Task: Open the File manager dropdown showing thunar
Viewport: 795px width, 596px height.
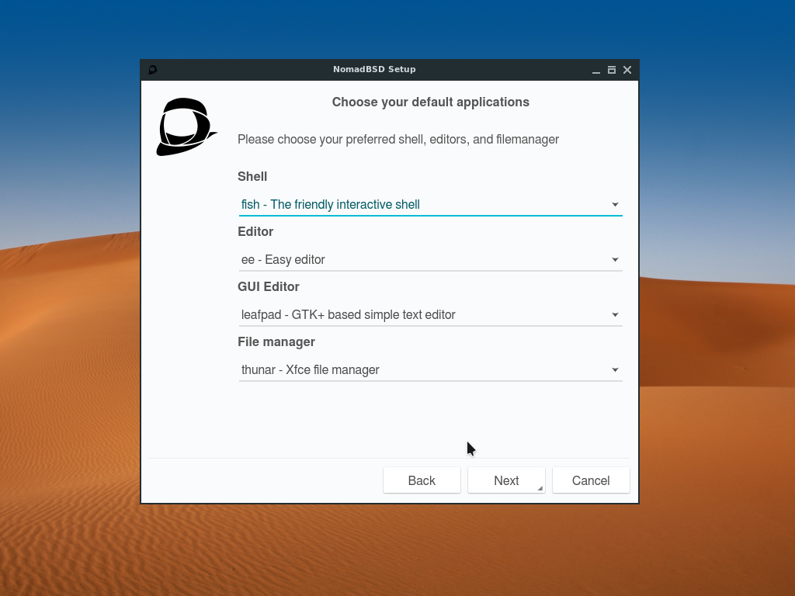Action: (x=430, y=370)
